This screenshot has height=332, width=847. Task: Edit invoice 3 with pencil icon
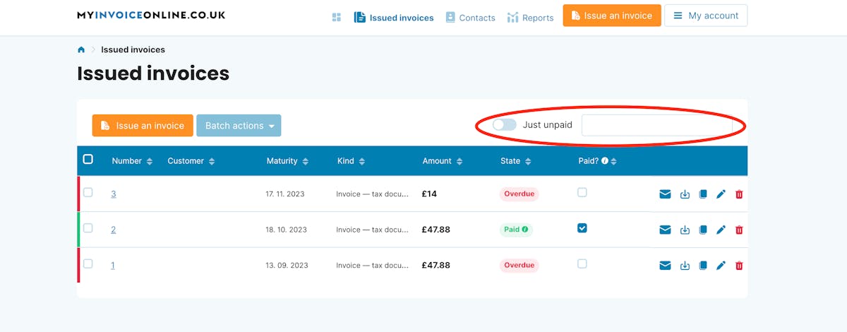[721, 194]
